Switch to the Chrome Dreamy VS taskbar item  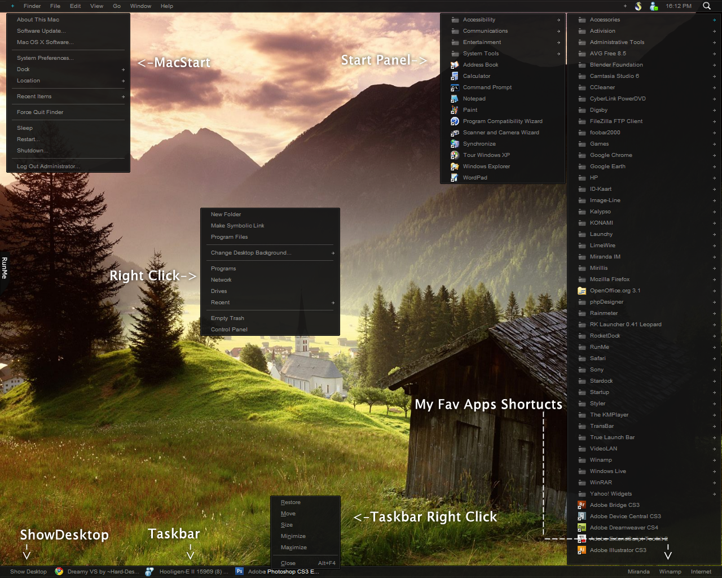(x=97, y=571)
